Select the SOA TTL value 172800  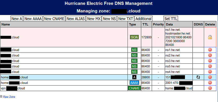(146, 37)
